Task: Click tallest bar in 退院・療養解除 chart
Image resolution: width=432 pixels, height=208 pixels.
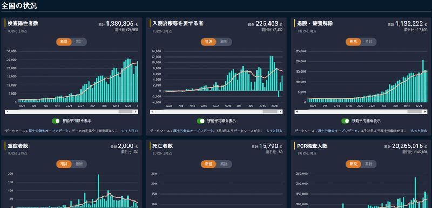Action: (423, 81)
